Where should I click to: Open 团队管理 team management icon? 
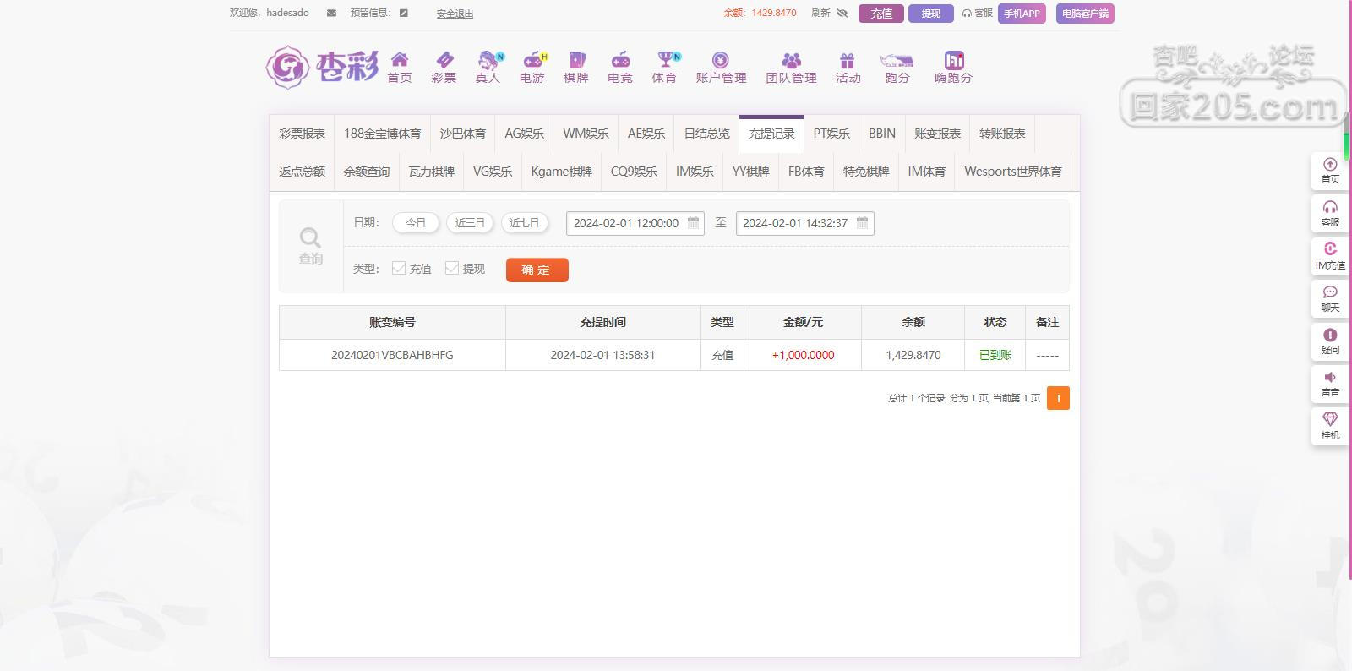coord(791,60)
